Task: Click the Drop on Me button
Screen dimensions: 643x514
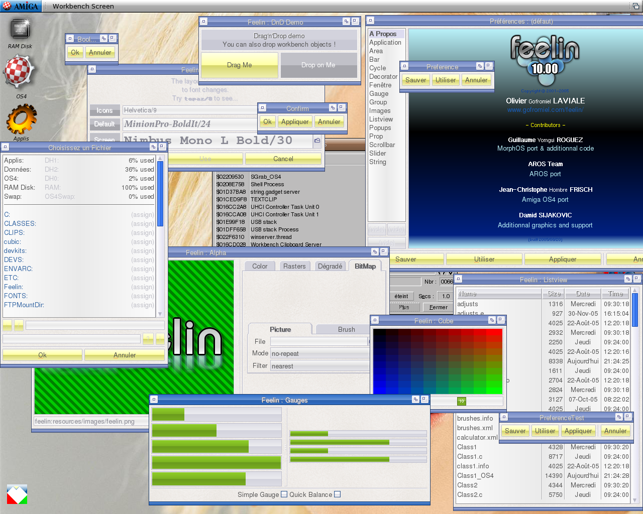Action: (x=318, y=65)
